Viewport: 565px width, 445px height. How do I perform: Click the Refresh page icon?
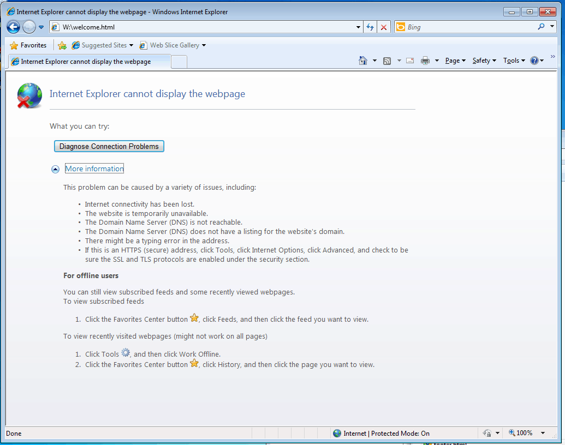coord(370,27)
